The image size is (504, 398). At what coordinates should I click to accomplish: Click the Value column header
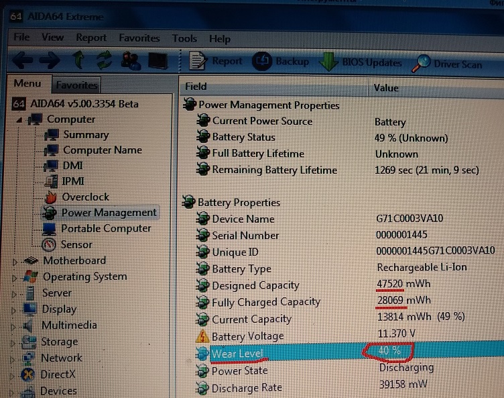point(435,88)
